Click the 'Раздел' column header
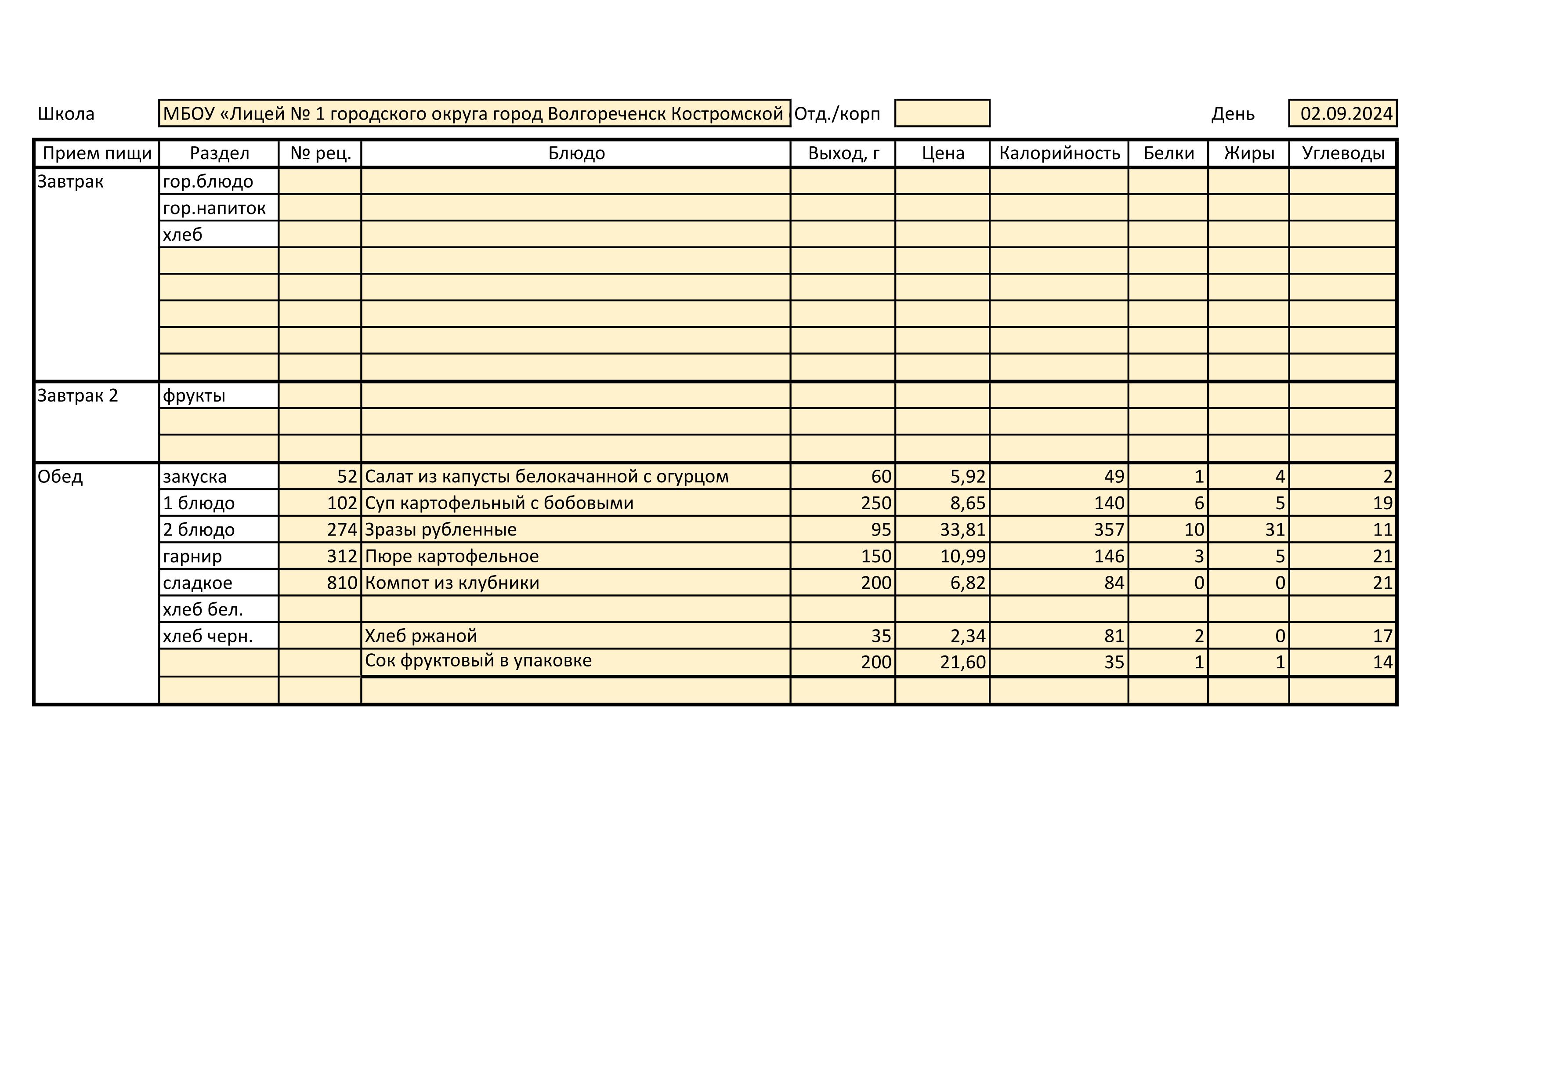The width and height of the screenshot is (1541, 1090). tap(219, 154)
